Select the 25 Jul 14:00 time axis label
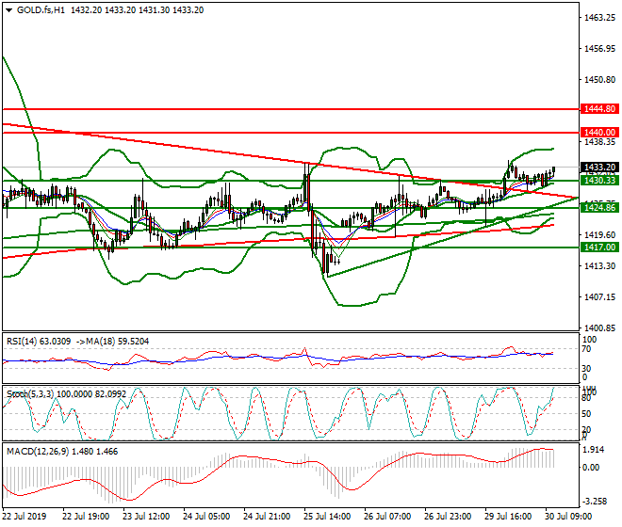622x527 pixels. pos(327,517)
